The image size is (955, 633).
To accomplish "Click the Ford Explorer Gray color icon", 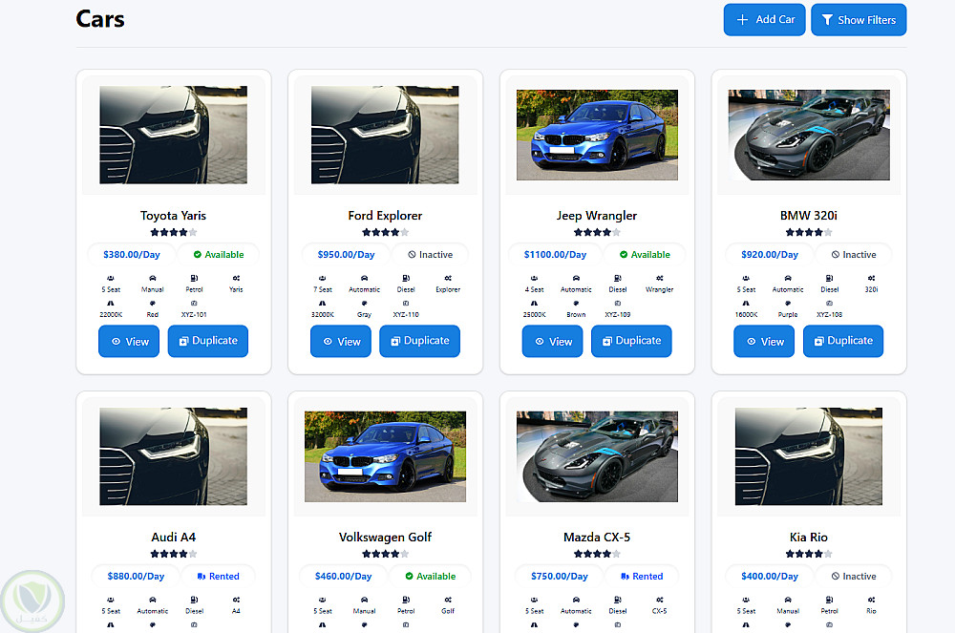I will 364,303.
